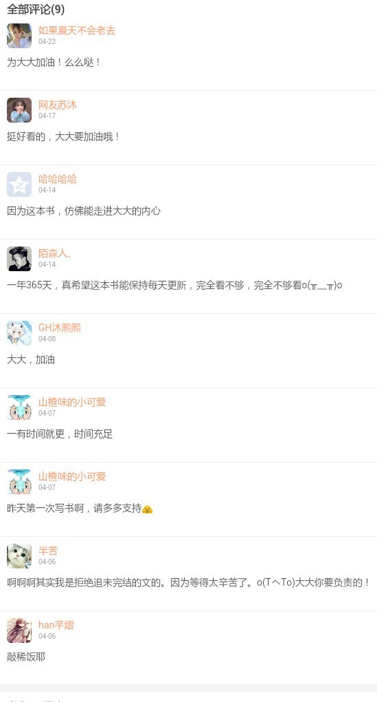Image resolution: width=377 pixels, height=702 pixels.
Task: Click username 半苦
Action: [x=48, y=551]
